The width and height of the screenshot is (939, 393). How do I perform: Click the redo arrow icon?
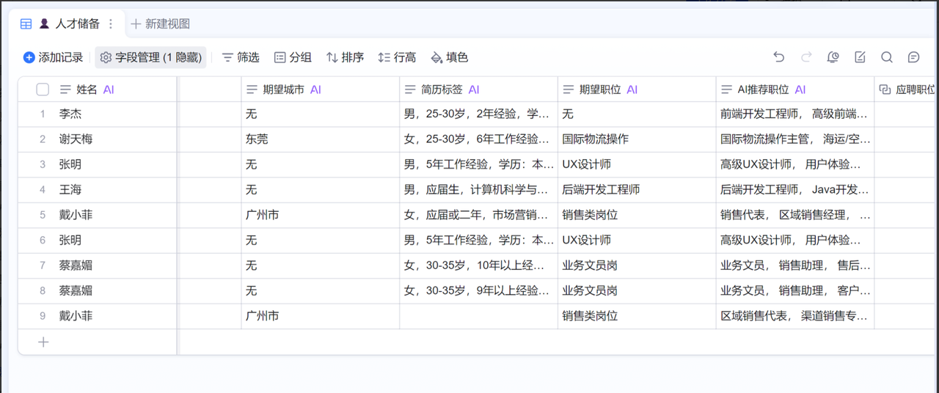point(806,57)
